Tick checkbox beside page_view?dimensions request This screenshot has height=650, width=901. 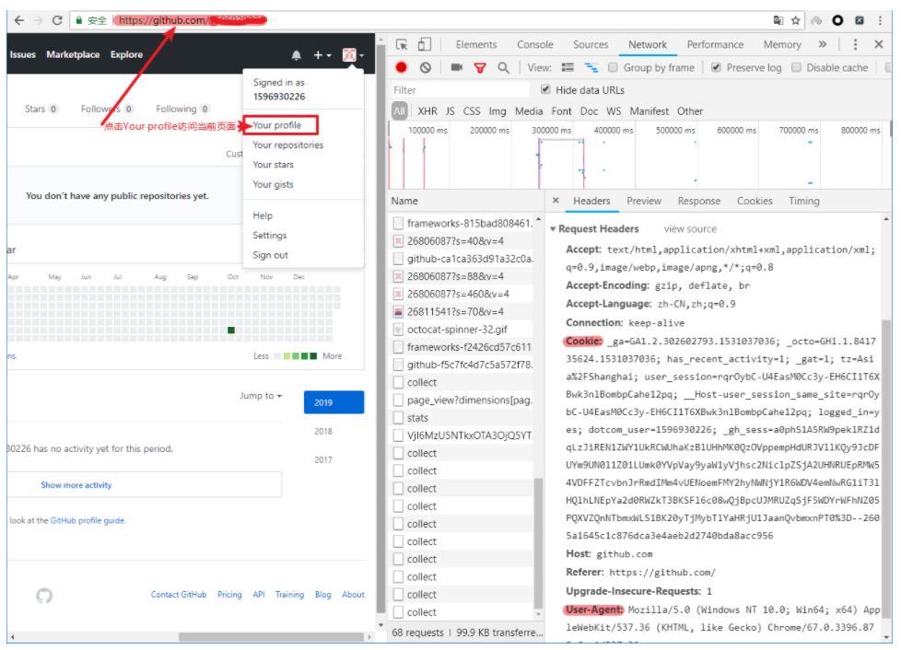(x=398, y=400)
